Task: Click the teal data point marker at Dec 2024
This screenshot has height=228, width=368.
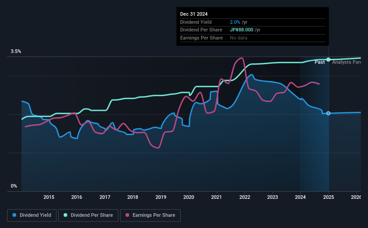Action: tap(329, 59)
